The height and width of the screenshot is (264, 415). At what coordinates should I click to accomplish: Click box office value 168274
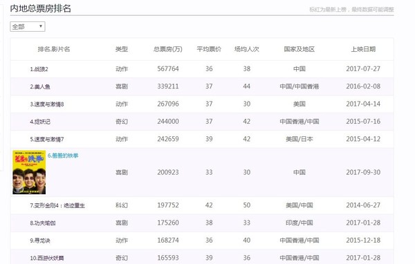168,241
